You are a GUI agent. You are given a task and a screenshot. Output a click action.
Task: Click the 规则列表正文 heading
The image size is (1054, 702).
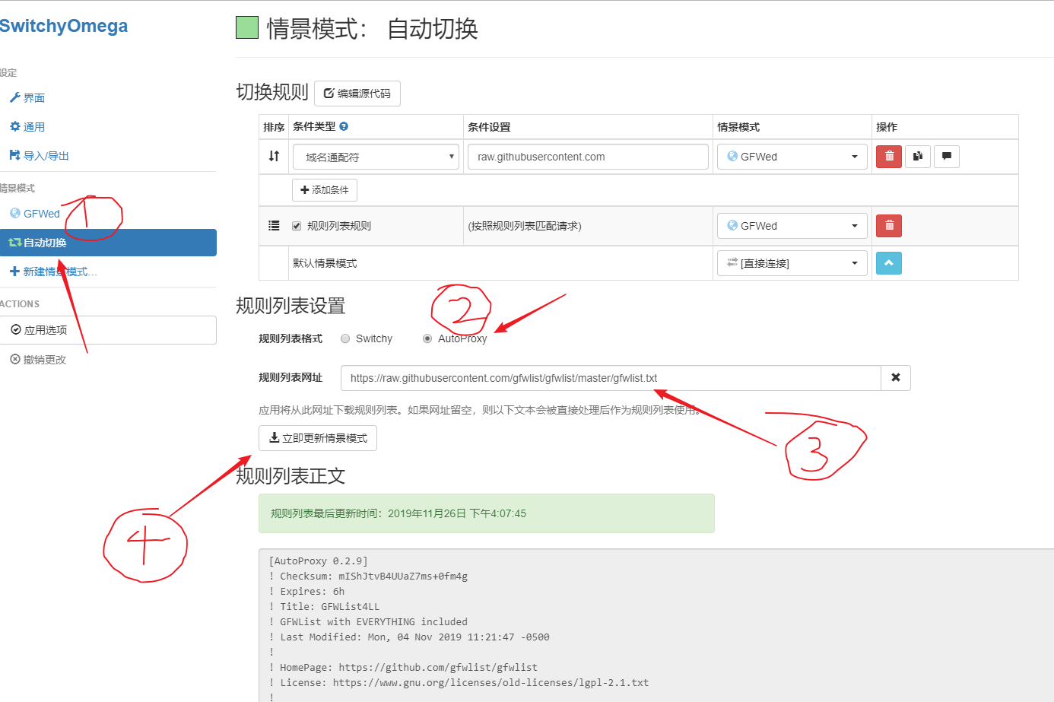coord(290,476)
